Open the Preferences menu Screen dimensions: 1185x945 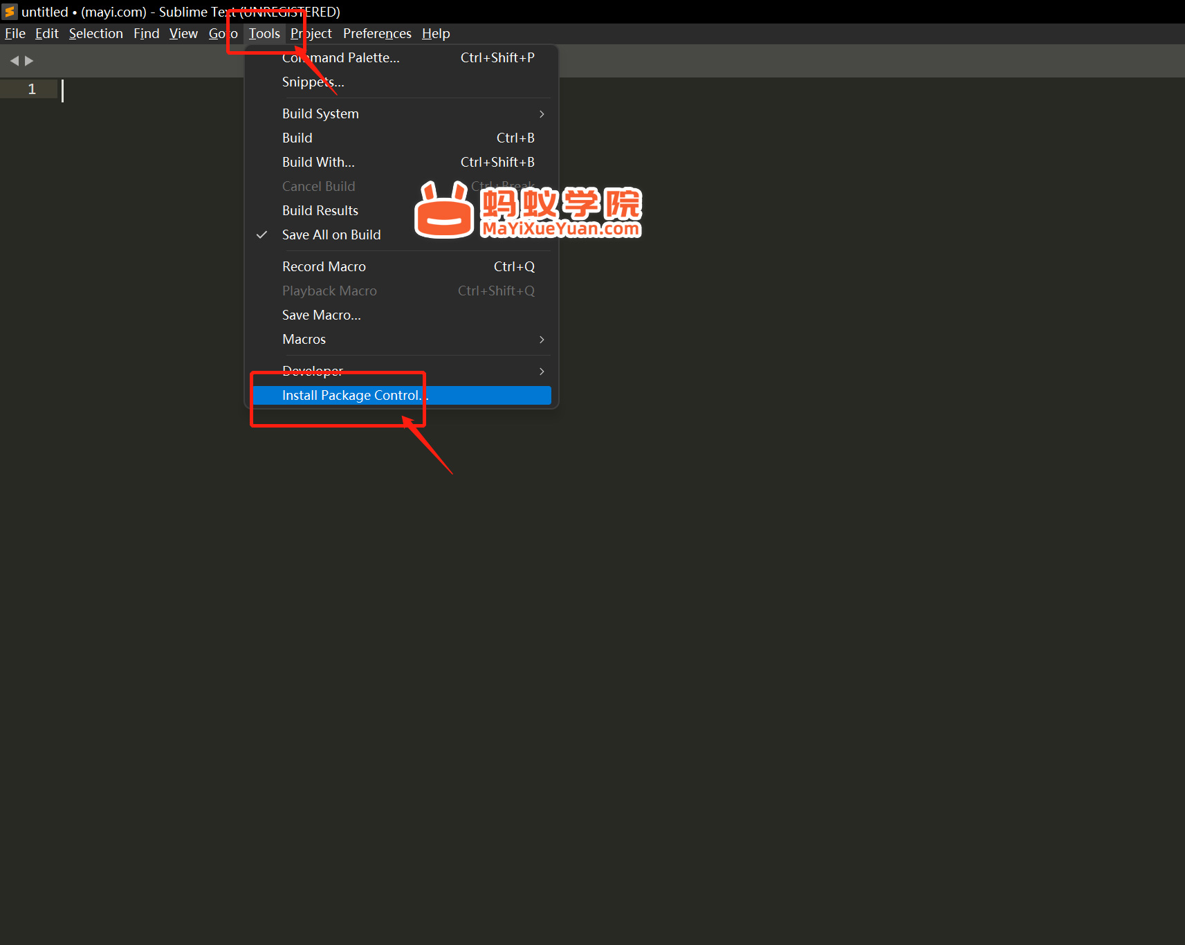[377, 34]
